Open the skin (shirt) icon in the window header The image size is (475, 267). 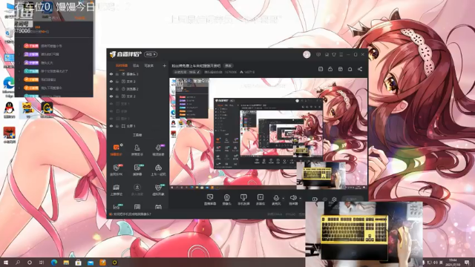point(334,54)
